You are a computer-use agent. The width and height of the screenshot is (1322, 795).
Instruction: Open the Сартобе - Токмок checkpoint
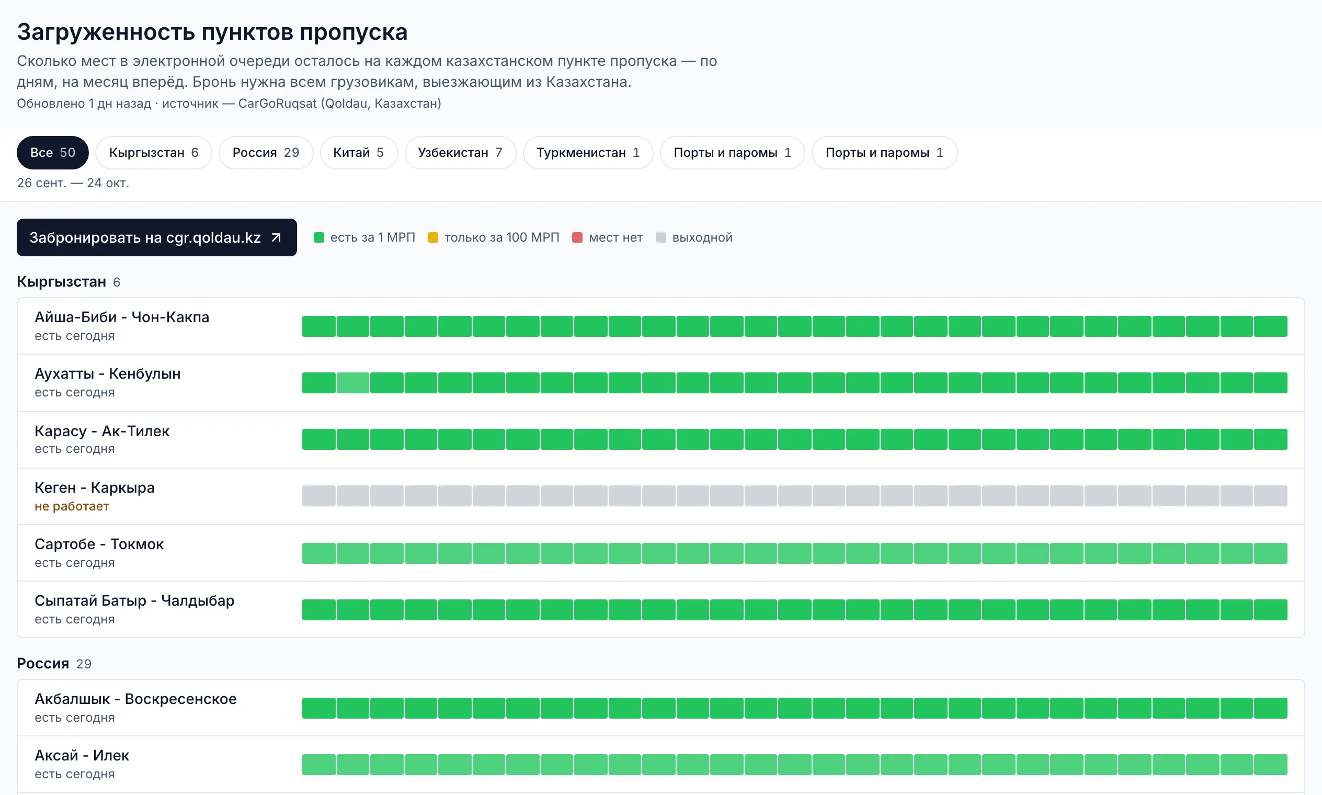(661, 553)
